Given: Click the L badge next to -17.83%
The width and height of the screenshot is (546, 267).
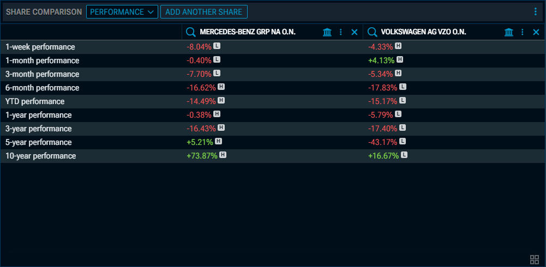Looking at the screenshot, I should pyautogui.click(x=403, y=87).
